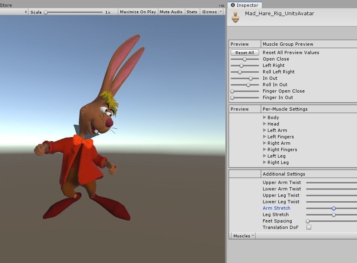
Task: Open the game view panel options menu icon
Action: point(221,6)
